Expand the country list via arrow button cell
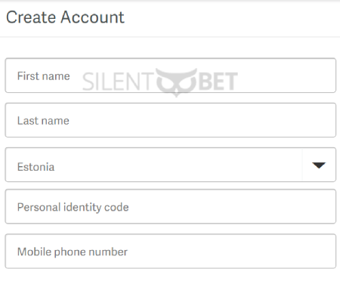Image resolution: width=340 pixels, height=284 pixels. coord(319,165)
